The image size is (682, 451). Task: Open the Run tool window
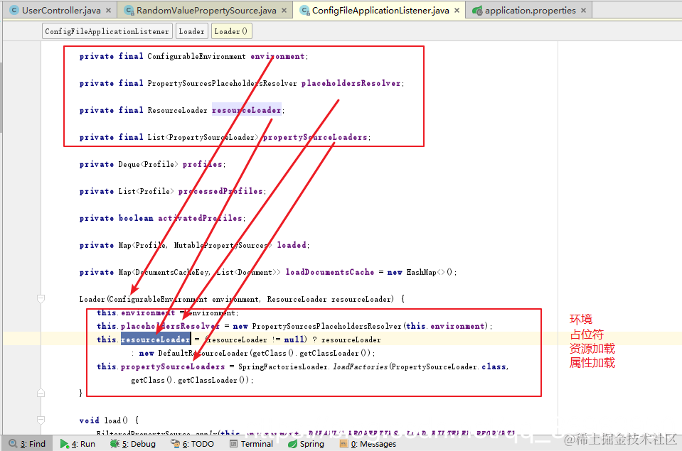pyautogui.click(x=78, y=444)
